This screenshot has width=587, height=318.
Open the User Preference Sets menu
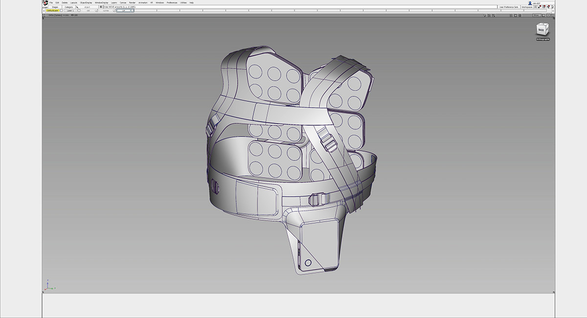509,7
